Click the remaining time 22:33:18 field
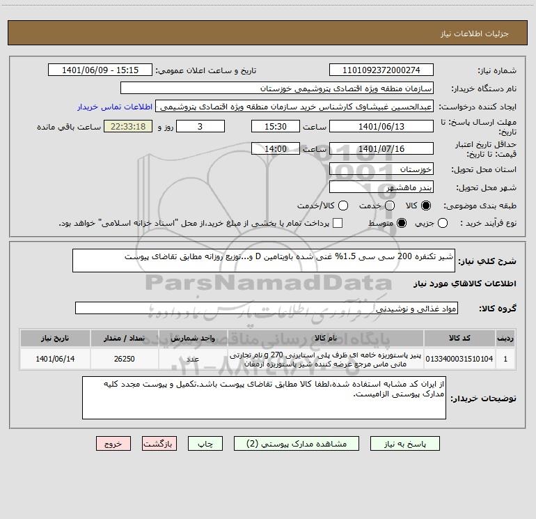Viewport: 536px width, 519px height. click(x=128, y=126)
